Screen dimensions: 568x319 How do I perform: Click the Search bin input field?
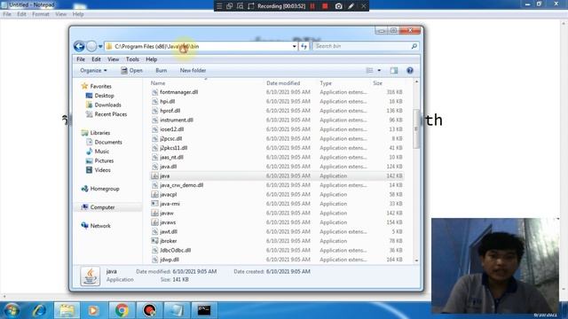tap(362, 46)
